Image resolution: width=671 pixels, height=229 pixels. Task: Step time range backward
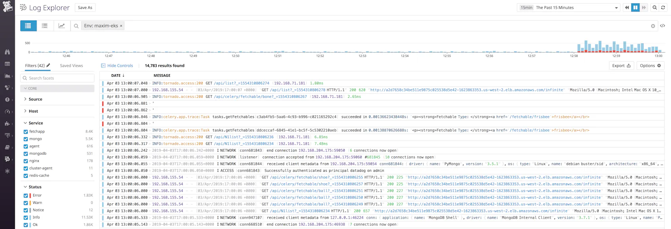point(627,8)
